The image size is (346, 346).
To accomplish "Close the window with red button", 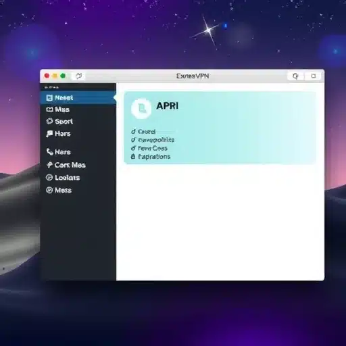I will [x=47, y=76].
